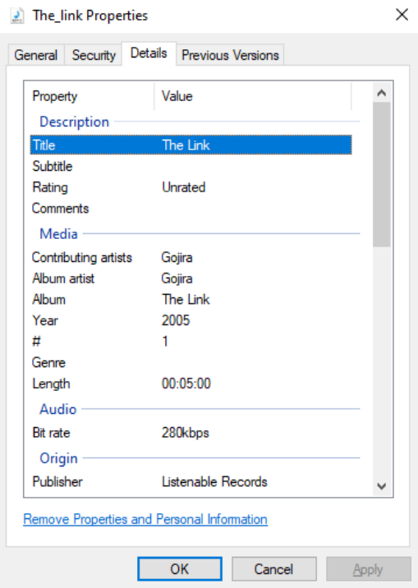
Task: Click the vertical scrollbar thumb
Action: point(382,174)
